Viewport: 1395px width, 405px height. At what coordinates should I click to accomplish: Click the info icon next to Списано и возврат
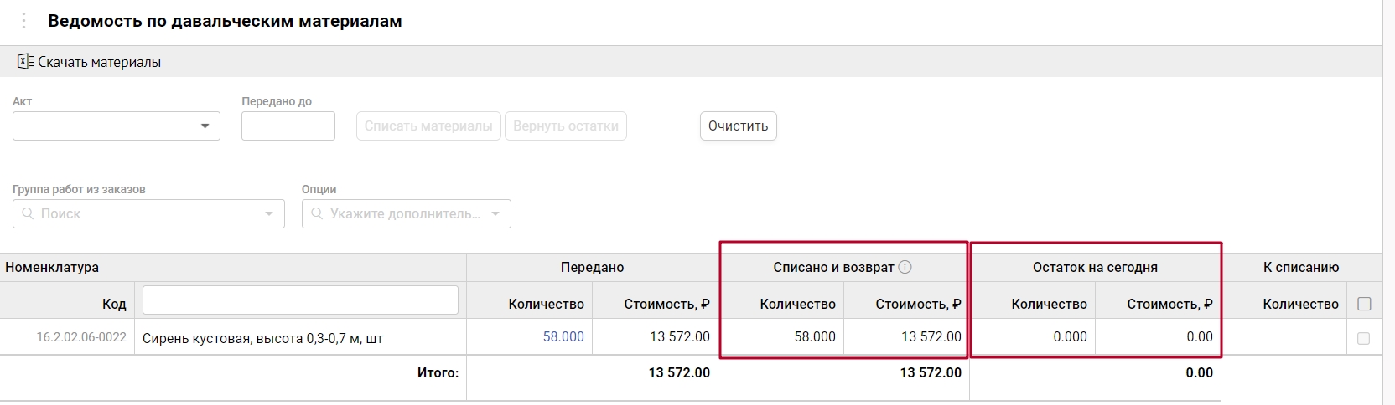[x=905, y=267]
